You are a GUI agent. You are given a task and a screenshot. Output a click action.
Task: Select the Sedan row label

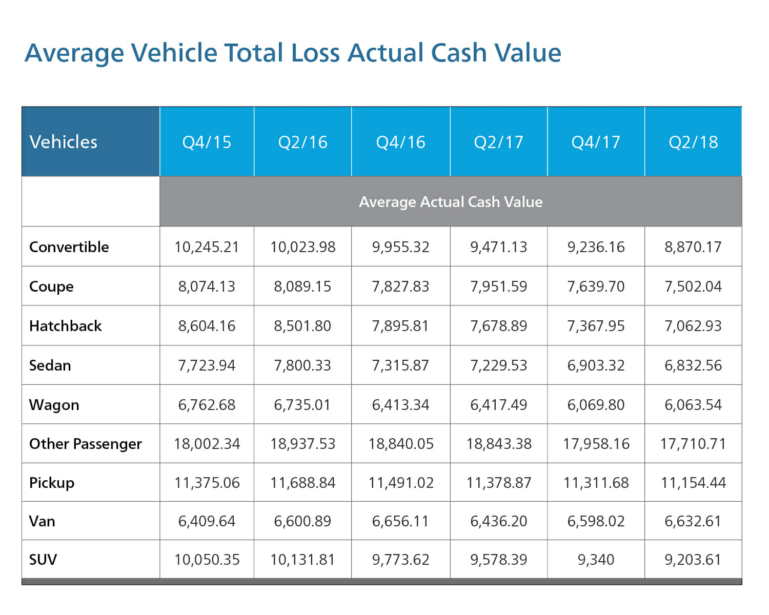(50, 365)
